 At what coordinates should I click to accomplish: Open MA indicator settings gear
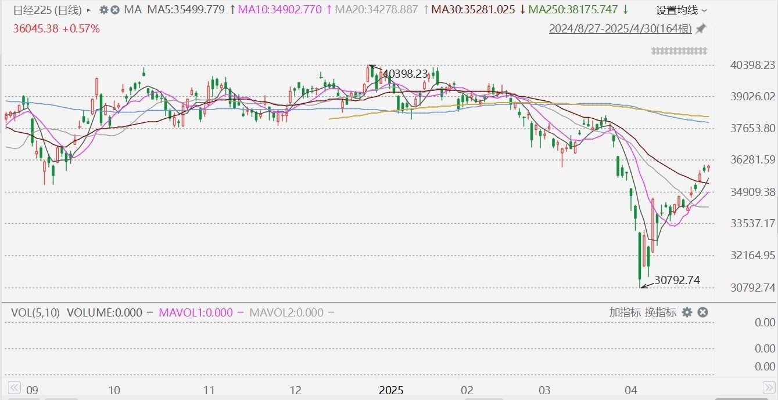(x=103, y=10)
